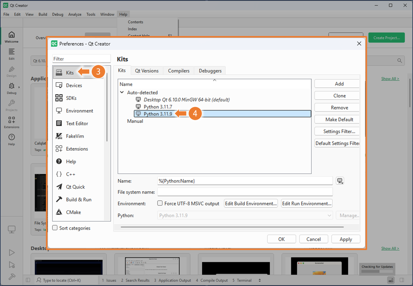Click Apply in Preferences dialog

click(x=346, y=239)
